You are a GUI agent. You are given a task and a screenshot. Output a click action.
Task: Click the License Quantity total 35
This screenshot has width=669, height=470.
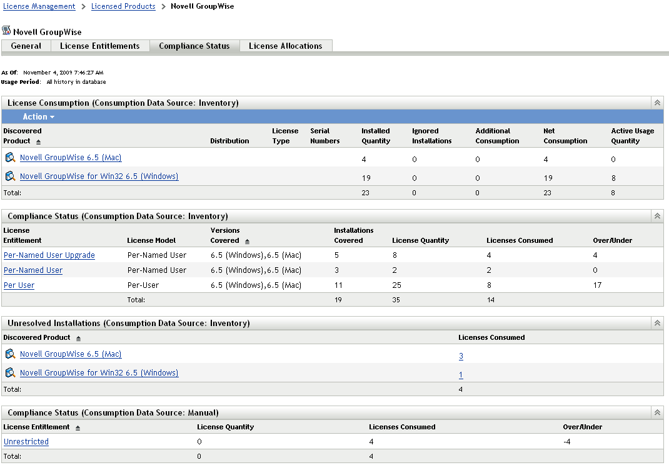tap(396, 300)
